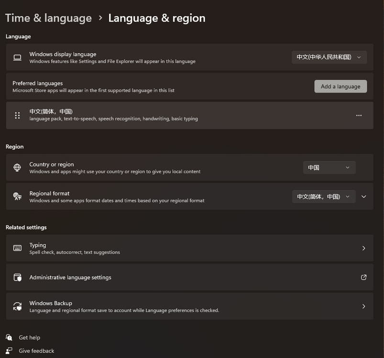Click the Windows Backup sync icon
Screen dimensions: 384x358
pyautogui.click(x=17, y=306)
